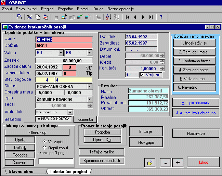The width and height of the screenshot is (222, 176).
Task: Click the 4. Zamudne obresti button
Action: [194, 70]
